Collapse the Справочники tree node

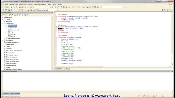(2, 24)
